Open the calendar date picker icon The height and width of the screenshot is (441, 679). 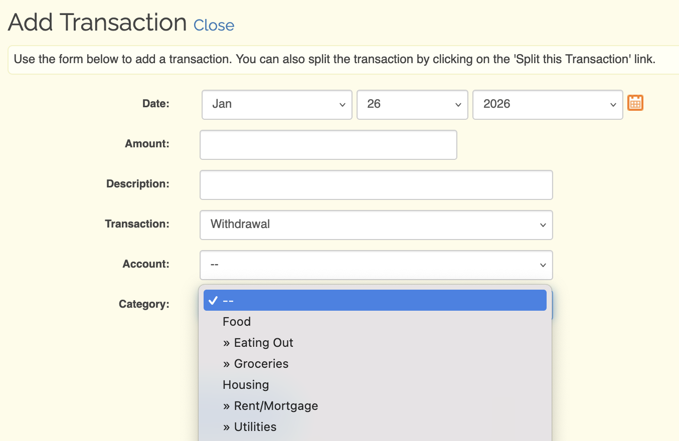[x=635, y=103]
